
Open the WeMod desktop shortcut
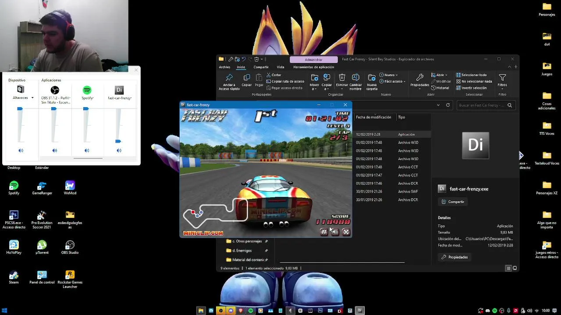(70, 188)
